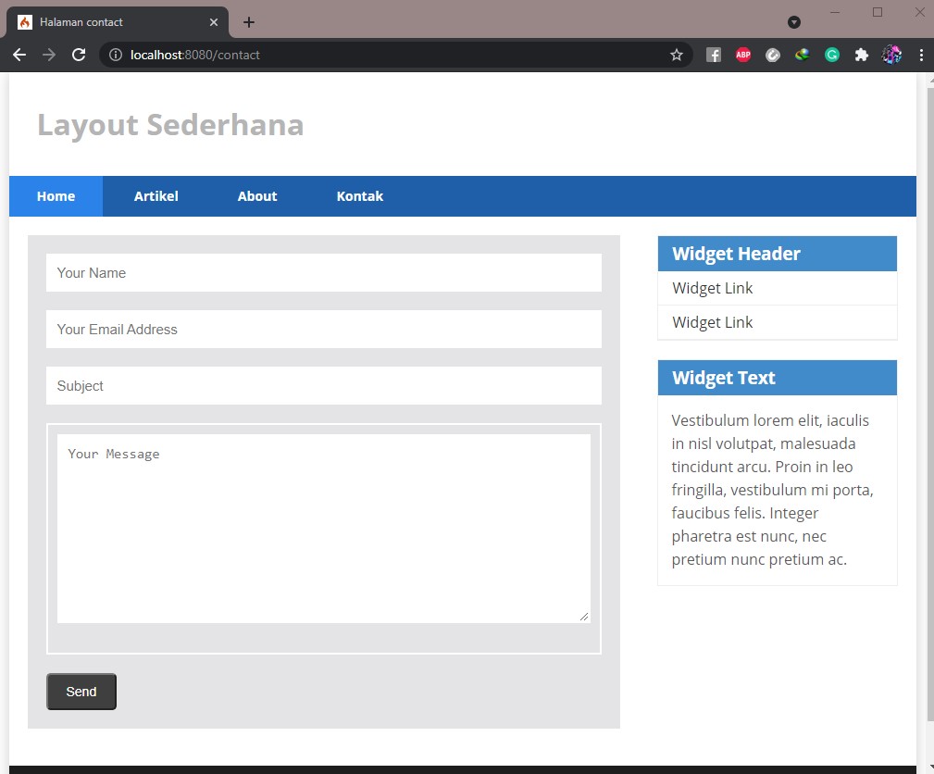
Task: Reload the contact page
Action: pyautogui.click(x=79, y=55)
